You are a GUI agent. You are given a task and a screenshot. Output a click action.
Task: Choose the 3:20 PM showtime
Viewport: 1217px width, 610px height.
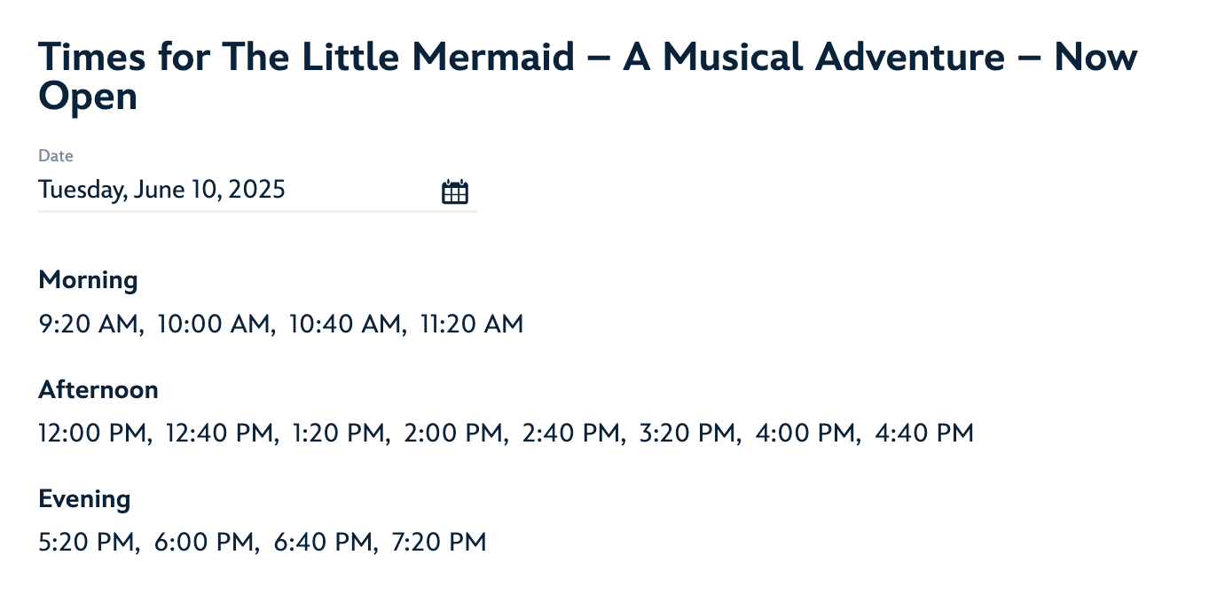coord(687,434)
